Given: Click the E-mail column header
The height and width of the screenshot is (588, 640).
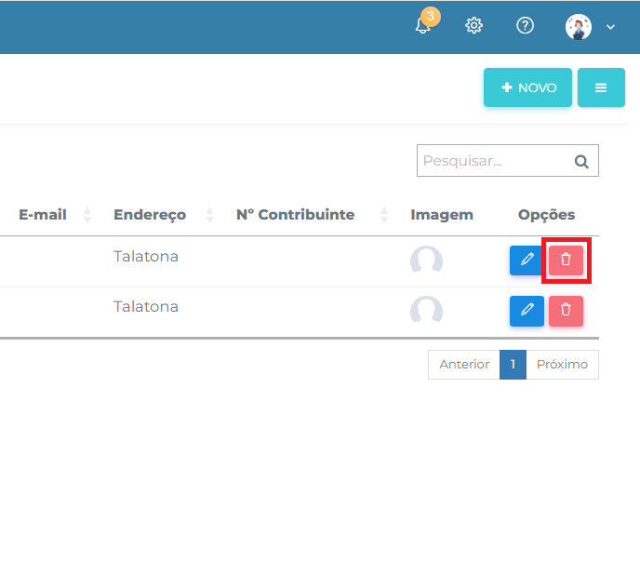Looking at the screenshot, I should coord(43,214).
